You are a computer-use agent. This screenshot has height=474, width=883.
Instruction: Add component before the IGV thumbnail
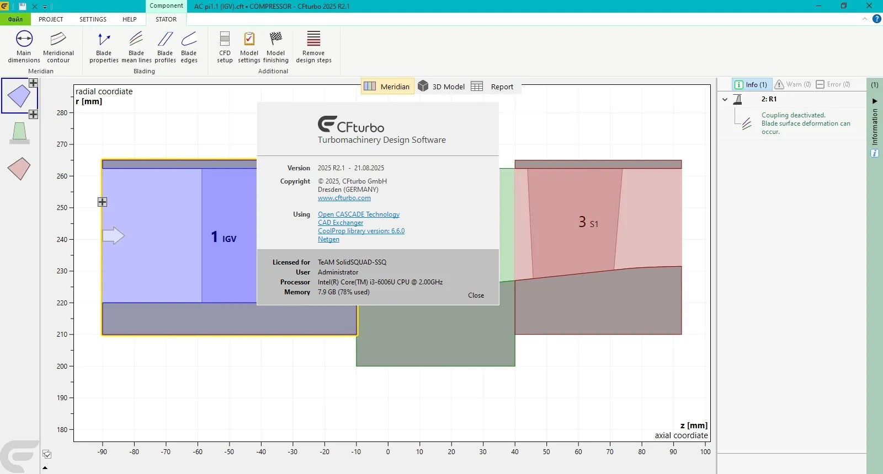[x=33, y=83]
